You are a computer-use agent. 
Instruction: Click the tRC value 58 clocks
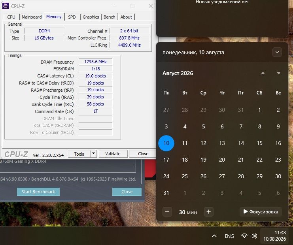95,104
